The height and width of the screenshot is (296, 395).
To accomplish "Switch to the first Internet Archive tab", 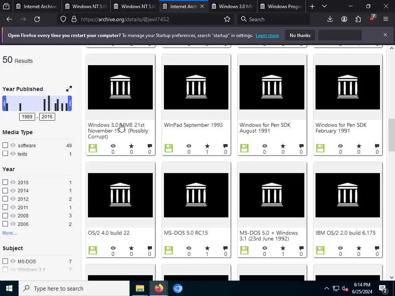I will [37, 6].
